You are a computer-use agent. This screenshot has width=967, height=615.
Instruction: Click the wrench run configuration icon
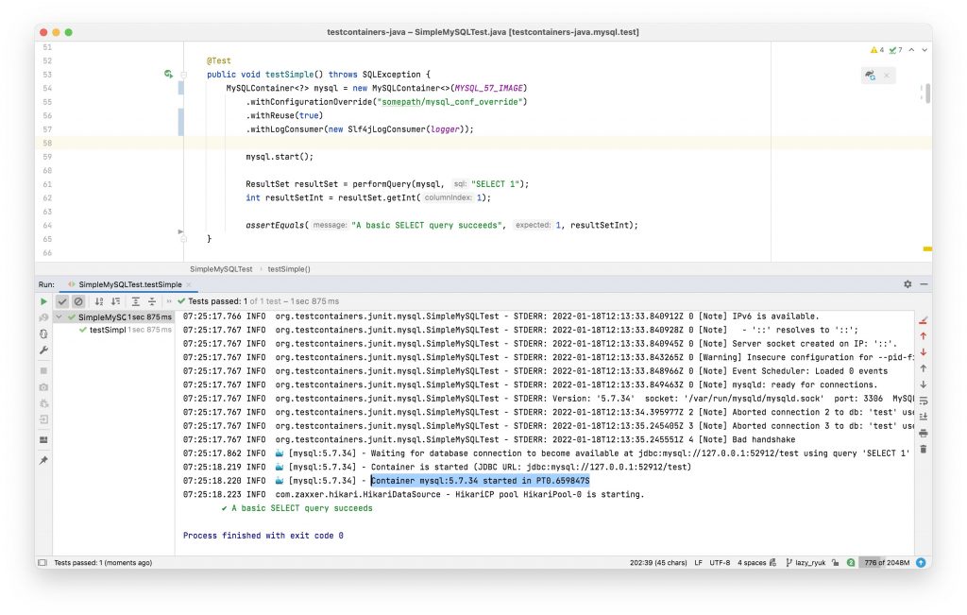43,350
